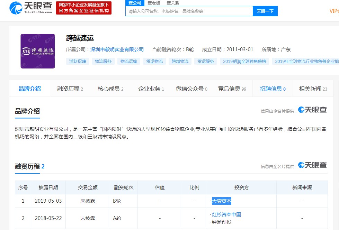Image resolution: width=339 pixels, height=230 pixels.
Task: Click the 货运物流 tag
Action: pyautogui.click(x=154, y=61)
